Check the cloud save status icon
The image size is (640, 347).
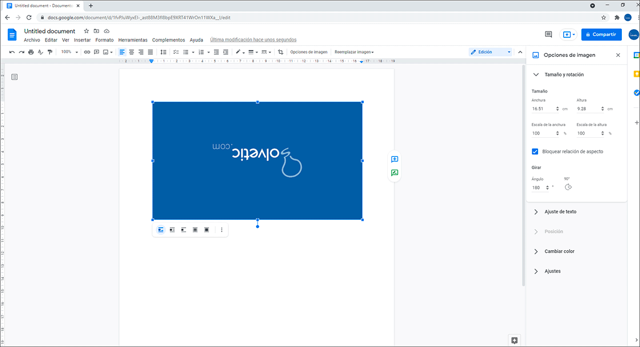point(107,31)
